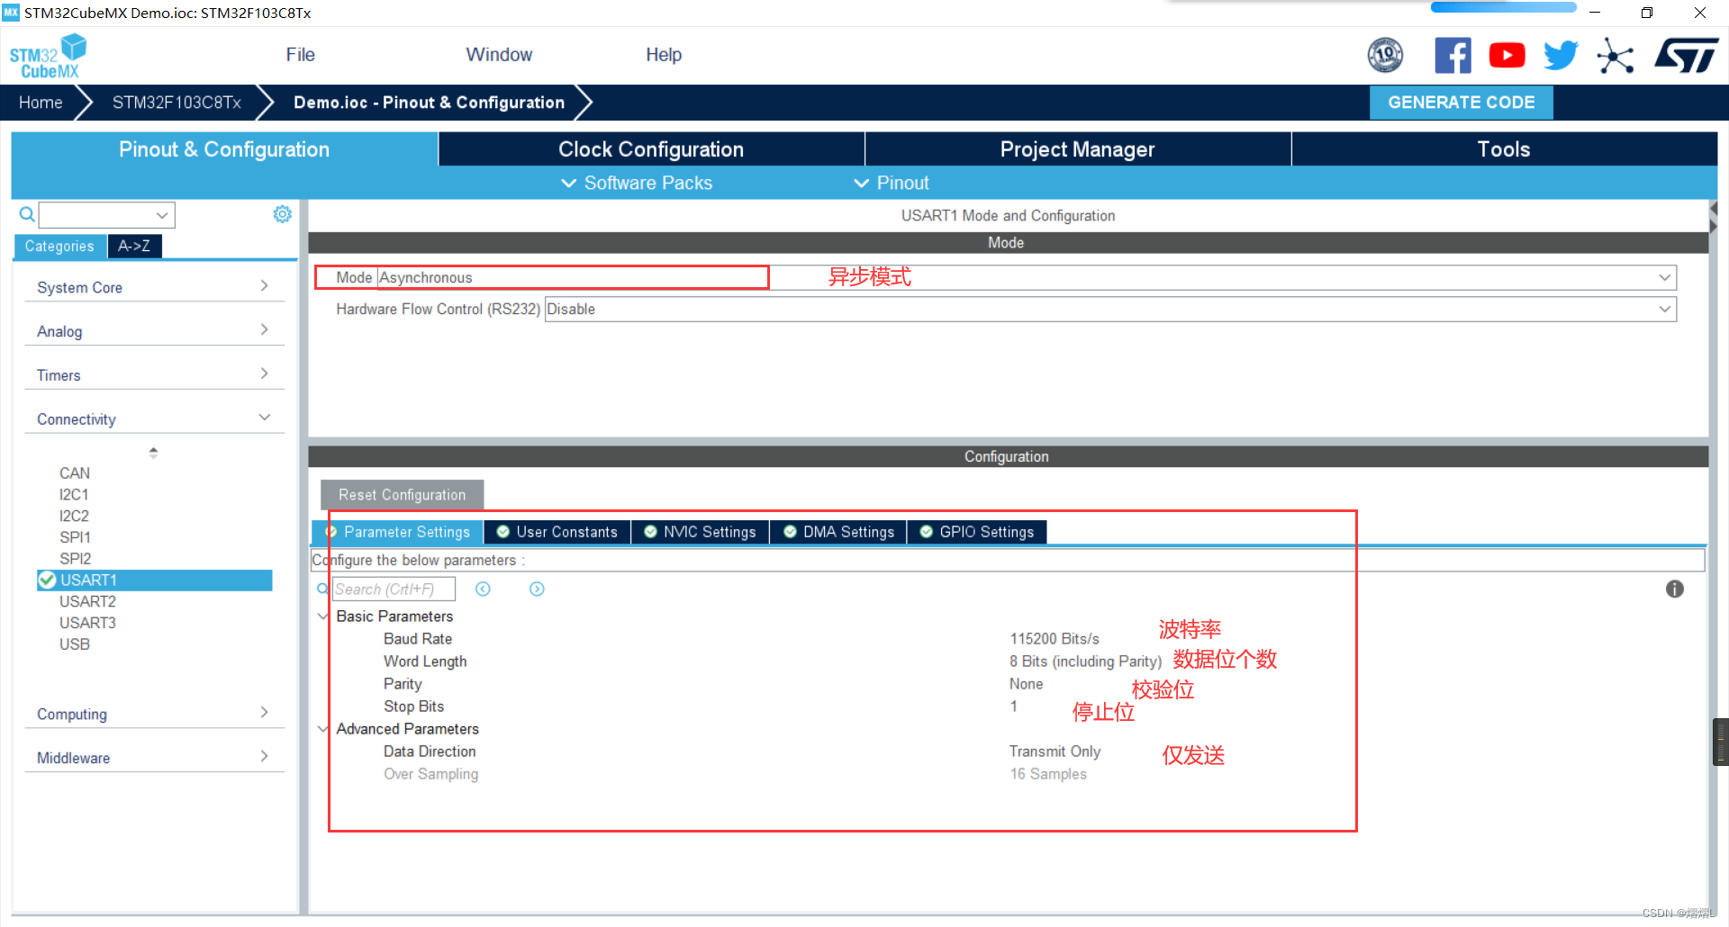Select SPI2 peripheral

[x=75, y=559]
